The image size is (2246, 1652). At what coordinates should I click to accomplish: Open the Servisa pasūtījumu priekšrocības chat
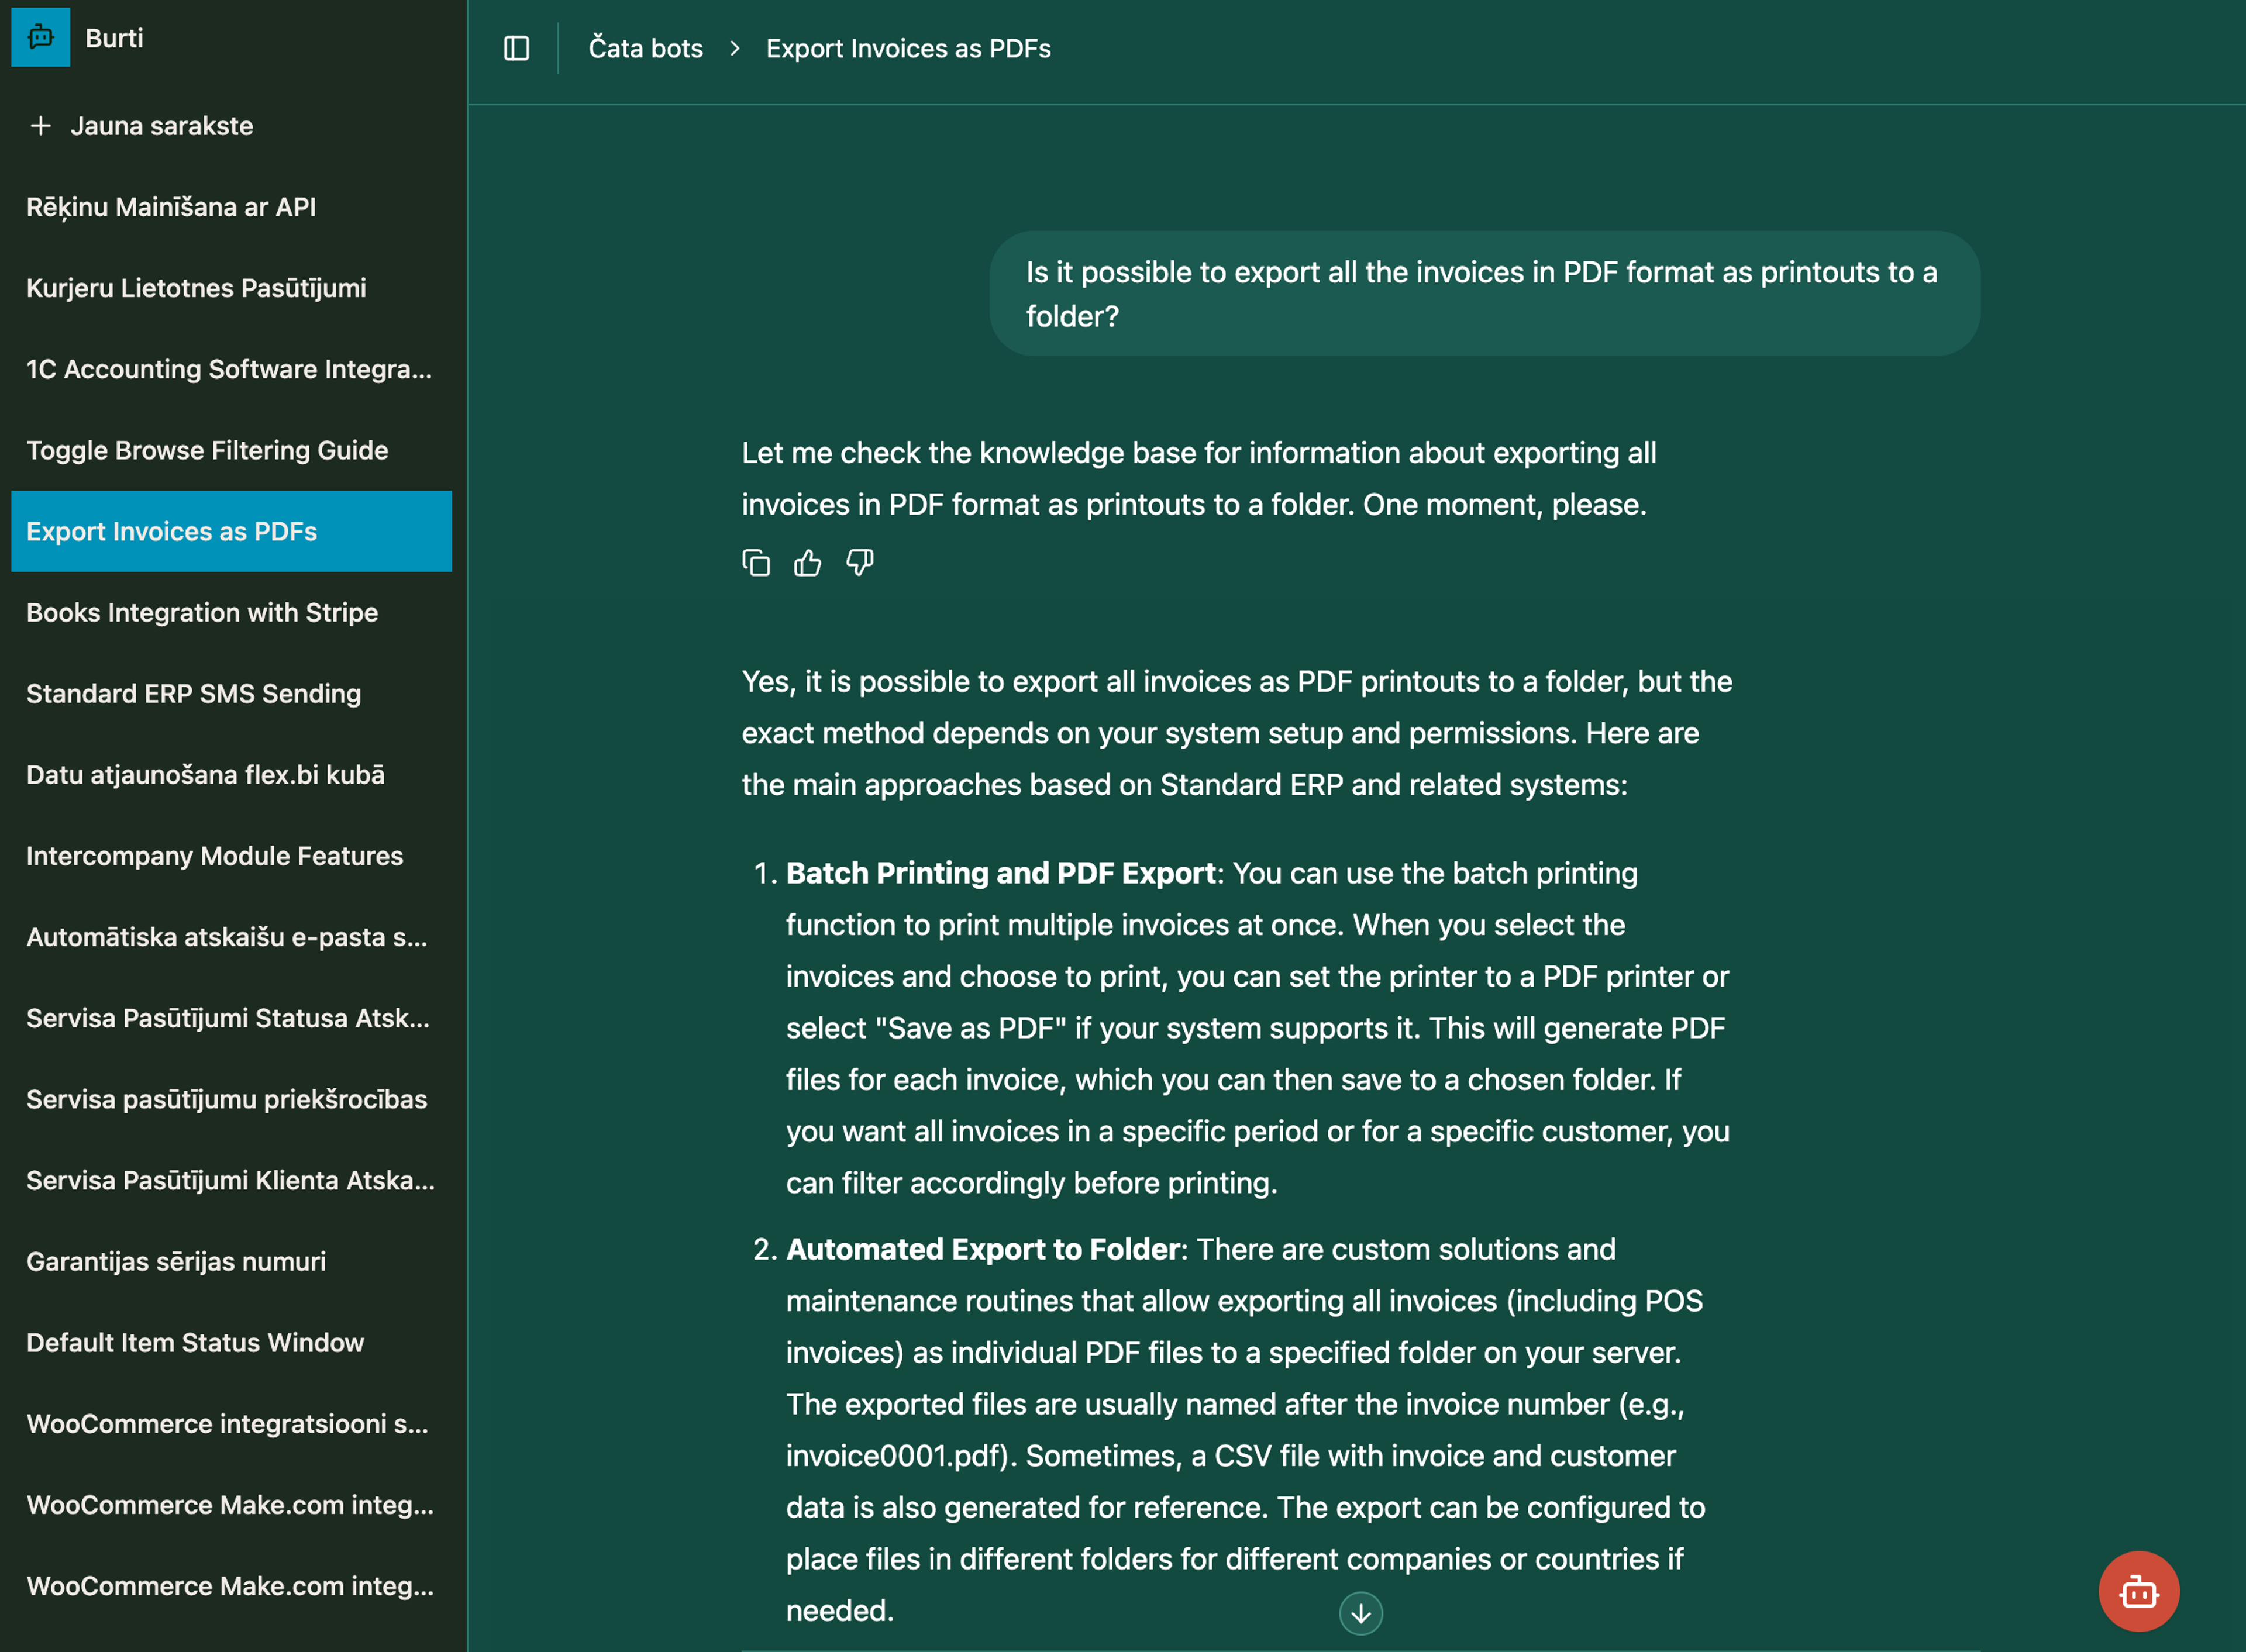click(231, 1098)
